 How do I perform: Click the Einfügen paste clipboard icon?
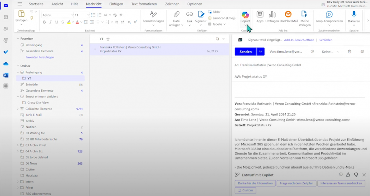point(21,13)
